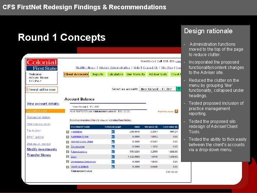Screen dimensions: 257x193
Task: Click the info icon beside Geared Global Share
Action: (x=67, y=142)
